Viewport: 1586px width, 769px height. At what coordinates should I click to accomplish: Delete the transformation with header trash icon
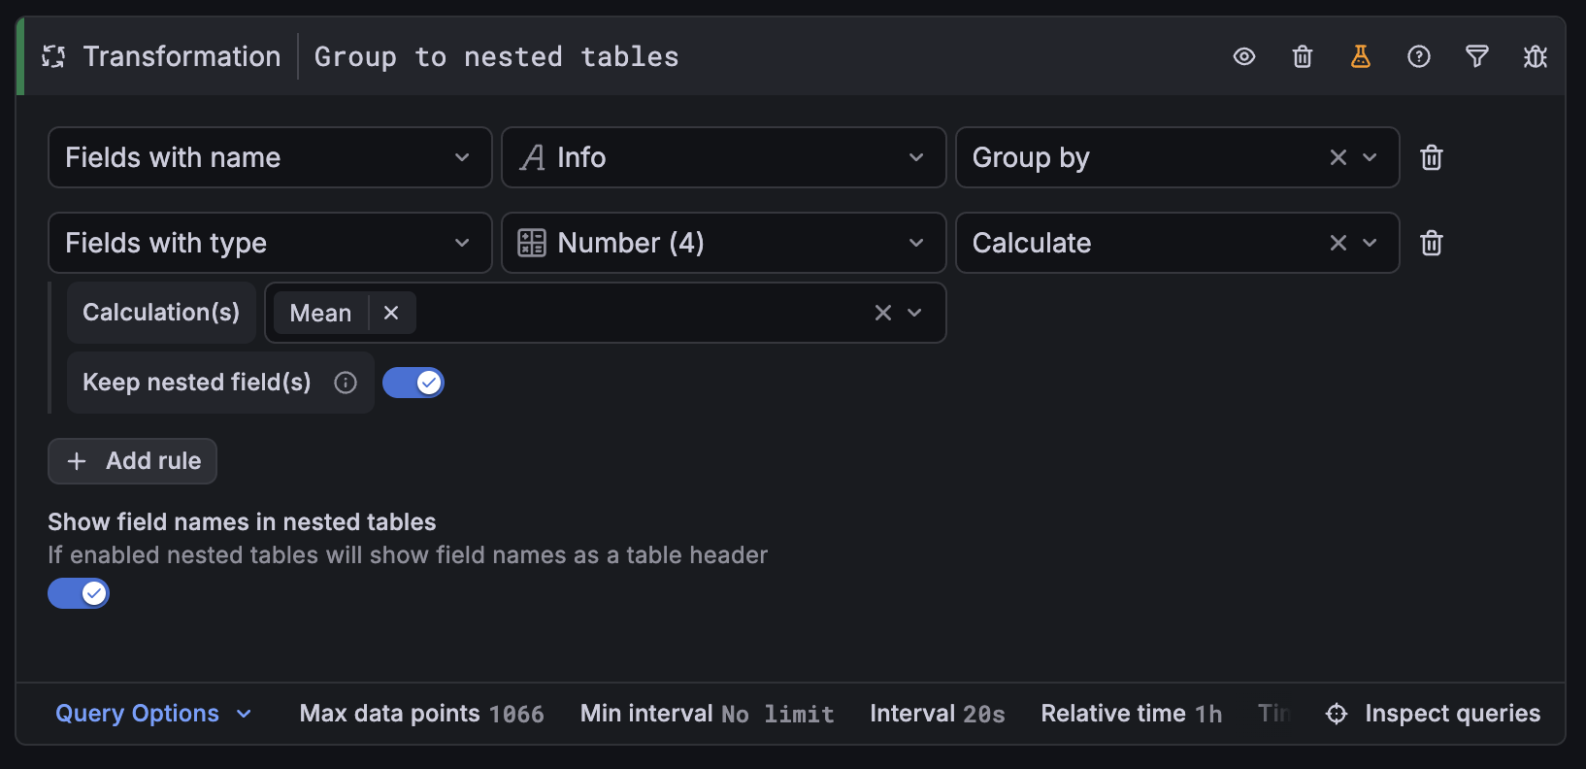click(x=1303, y=57)
